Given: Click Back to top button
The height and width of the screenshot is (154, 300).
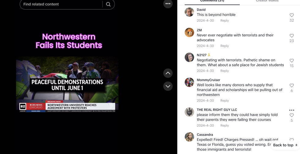Looking at the screenshot, I should (x=285, y=145).
